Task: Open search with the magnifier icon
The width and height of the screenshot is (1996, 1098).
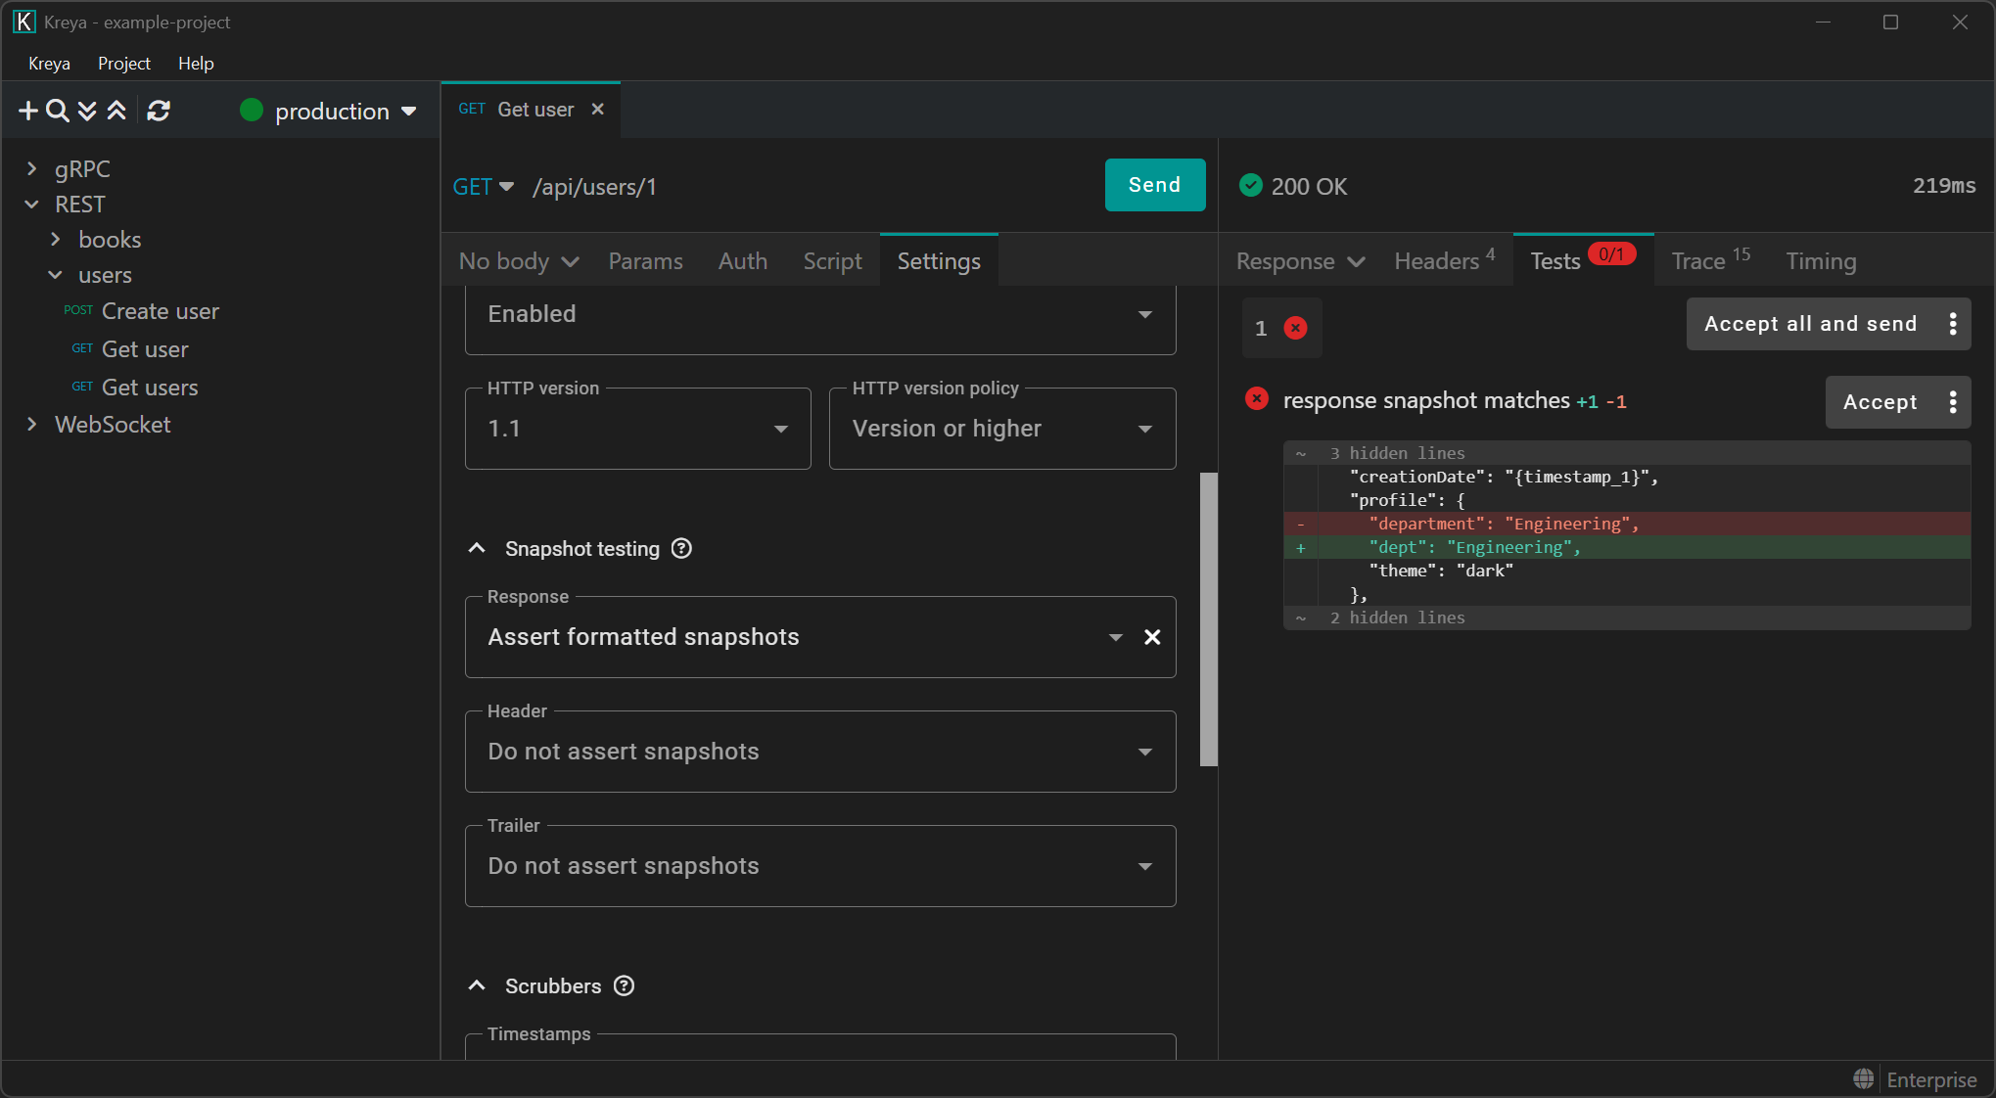Action: coord(58,112)
